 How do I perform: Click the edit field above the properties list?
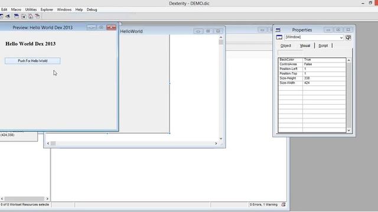pyautogui.click(x=290, y=52)
